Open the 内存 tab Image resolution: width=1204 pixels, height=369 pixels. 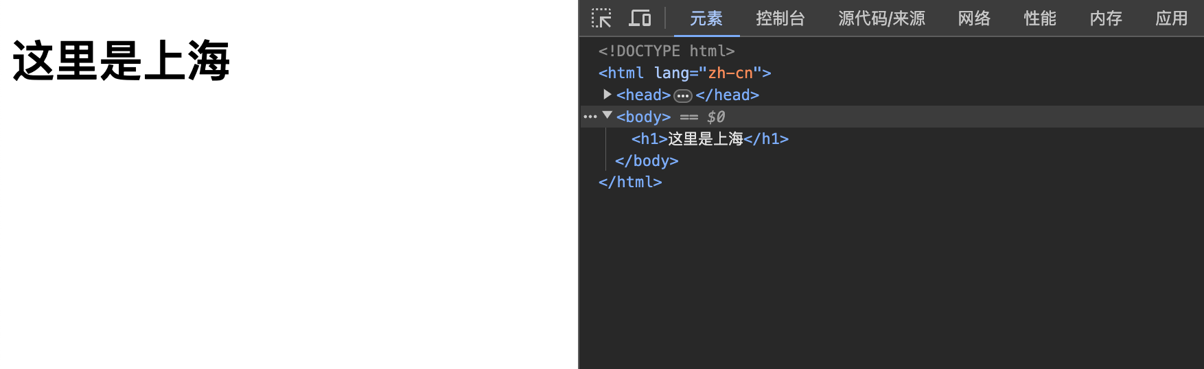tap(1106, 19)
